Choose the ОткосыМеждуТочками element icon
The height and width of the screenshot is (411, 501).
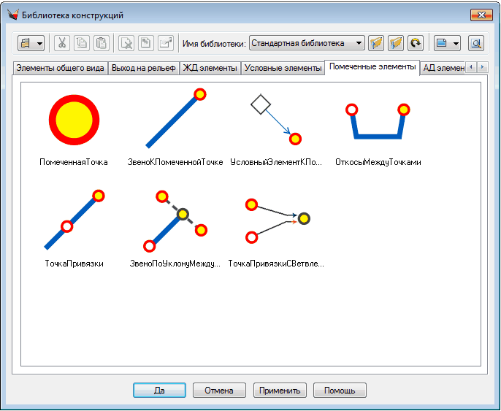(x=378, y=120)
